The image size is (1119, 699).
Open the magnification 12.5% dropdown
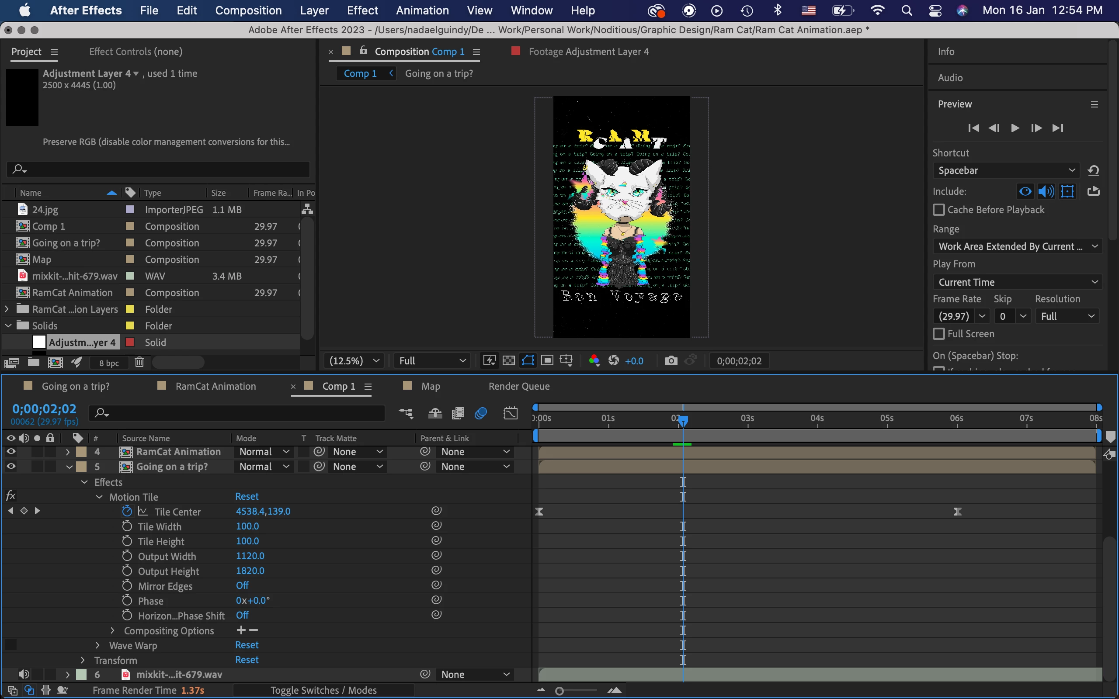tap(354, 360)
